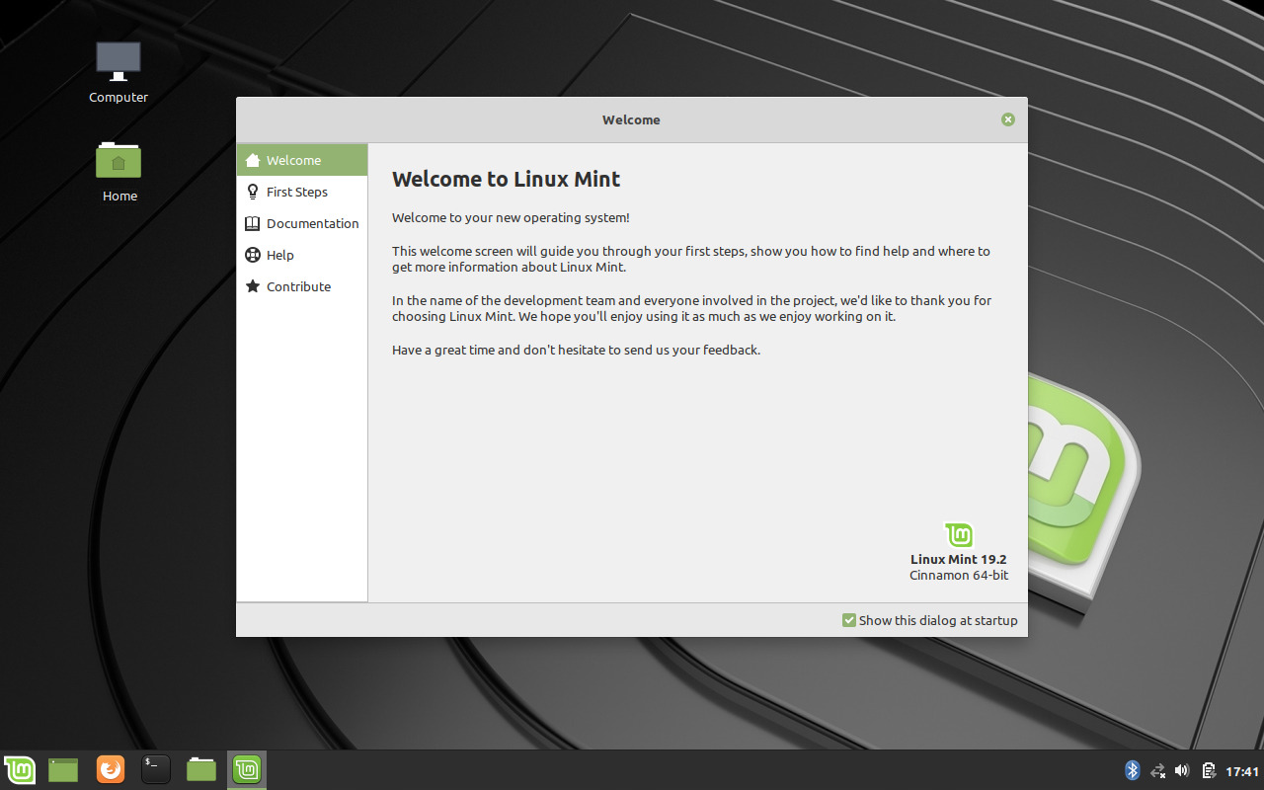Image resolution: width=1264 pixels, height=790 pixels.
Task: Open the Terminal launcher in the panel
Action: [x=156, y=769]
